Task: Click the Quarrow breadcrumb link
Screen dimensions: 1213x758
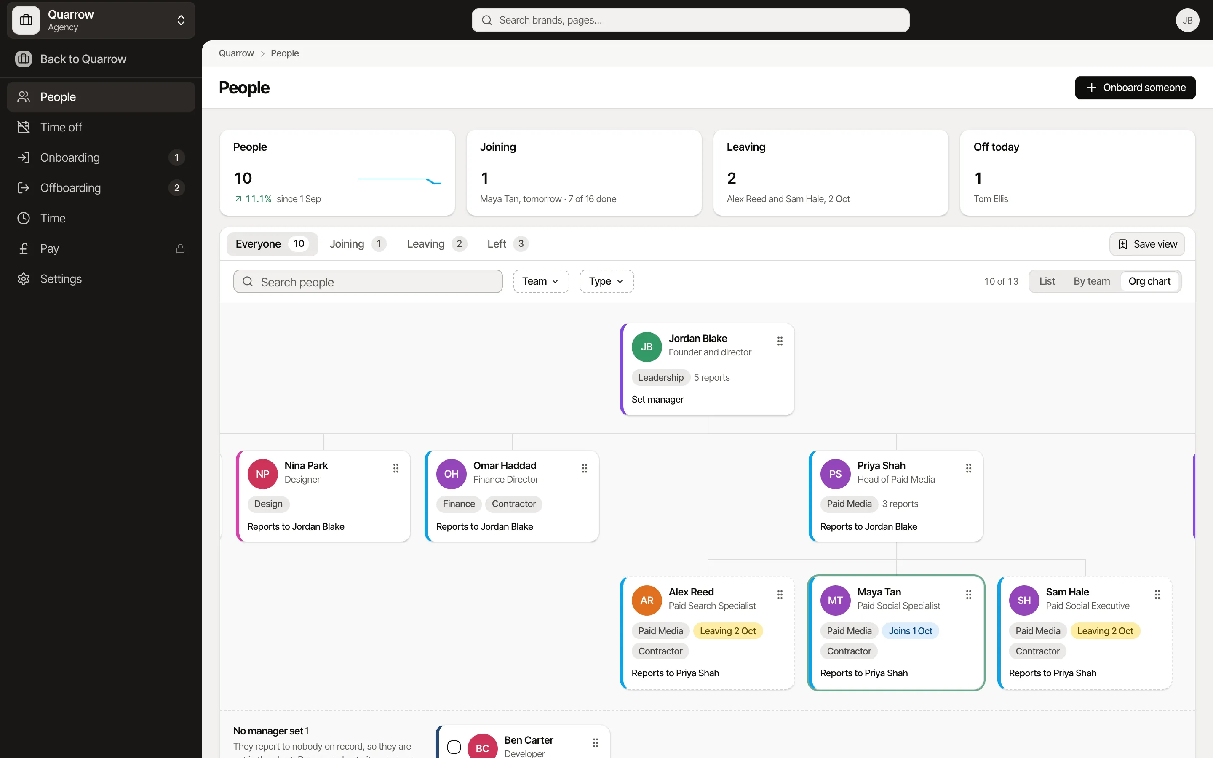Action: coord(236,53)
